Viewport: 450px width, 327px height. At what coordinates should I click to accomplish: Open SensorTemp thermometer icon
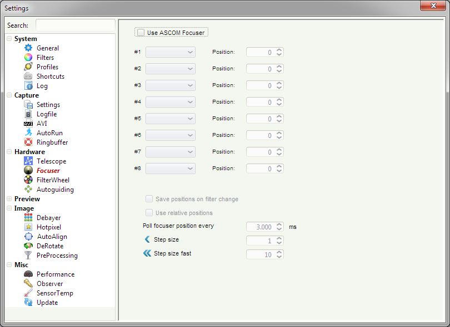(28, 293)
